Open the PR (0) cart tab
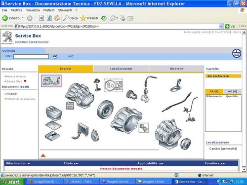The width and height of the screenshot is (247, 185). tap(214, 91)
